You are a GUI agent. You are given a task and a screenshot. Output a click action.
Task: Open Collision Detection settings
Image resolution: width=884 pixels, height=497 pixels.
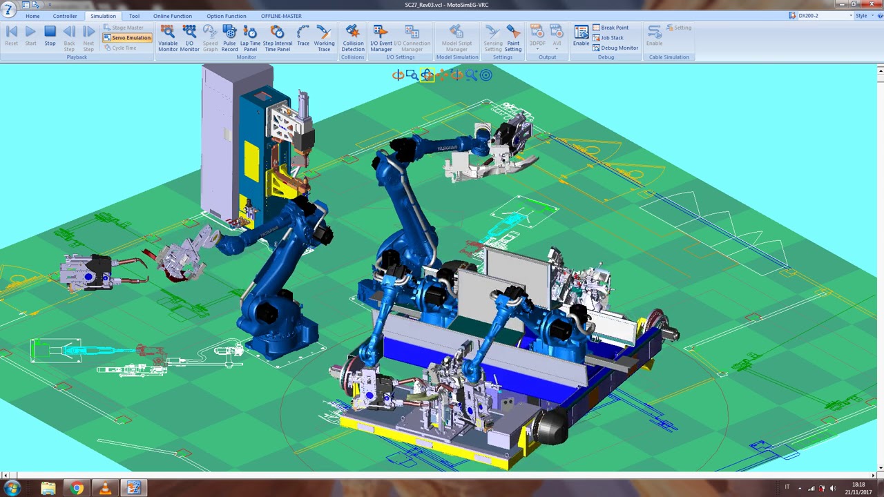coord(353,38)
